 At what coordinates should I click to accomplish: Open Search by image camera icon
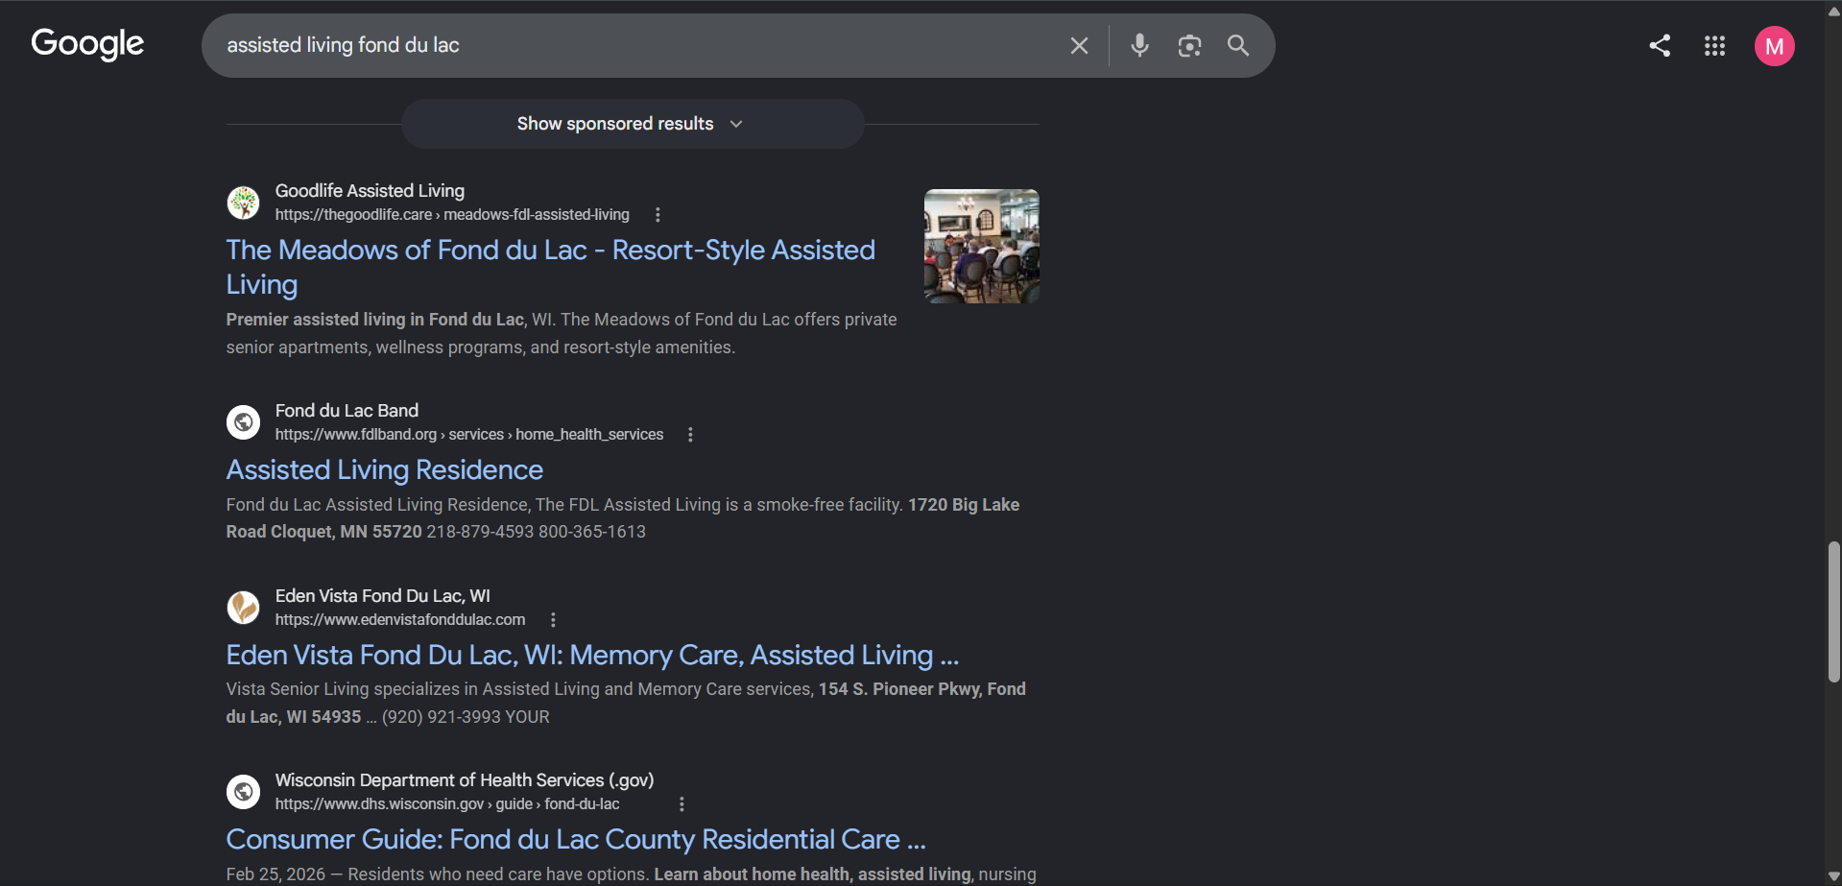click(1189, 45)
